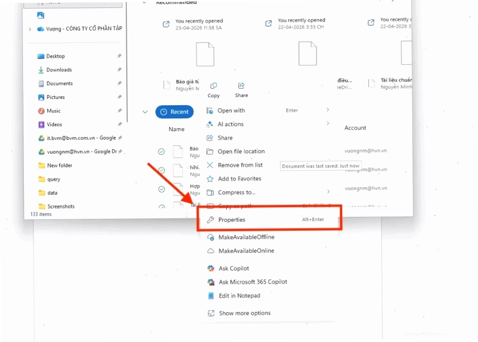The height and width of the screenshot is (342, 478).
Task: Open Downloads in the sidebar
Action: (x=59, y=70)
